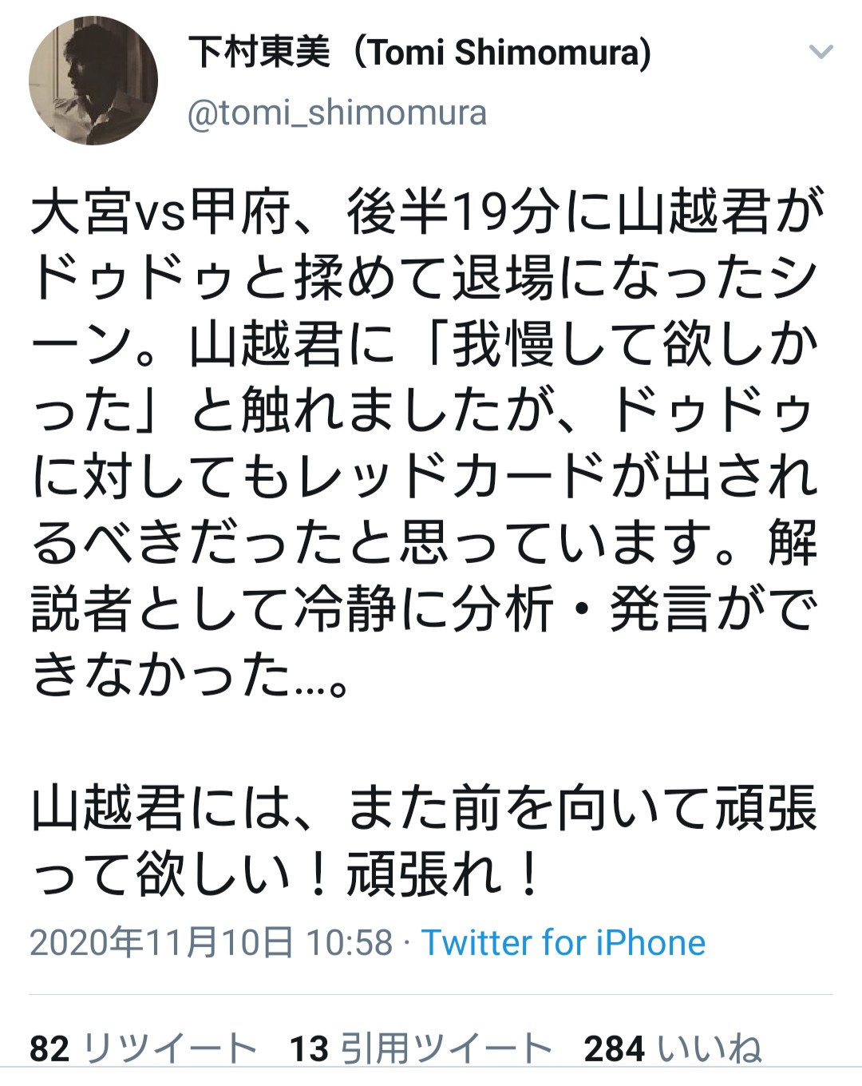Click the 10:58 time stamp
862x1086 pixels.
[350, 943]
